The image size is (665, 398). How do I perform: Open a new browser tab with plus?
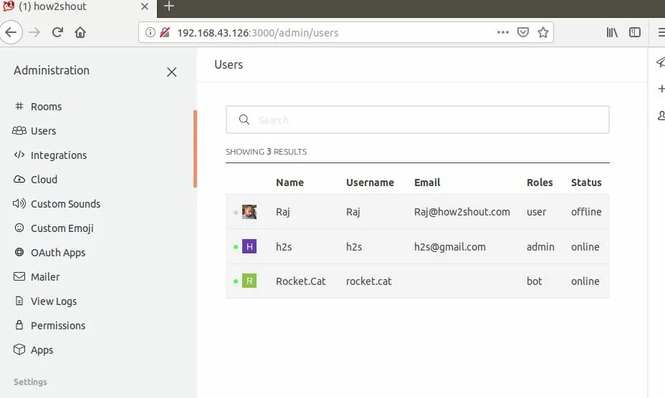coord(169,6)
